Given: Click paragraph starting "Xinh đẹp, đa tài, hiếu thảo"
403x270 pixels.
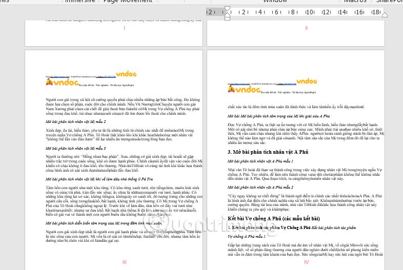Looking at the screenshot, I should [x=120, y=135].
